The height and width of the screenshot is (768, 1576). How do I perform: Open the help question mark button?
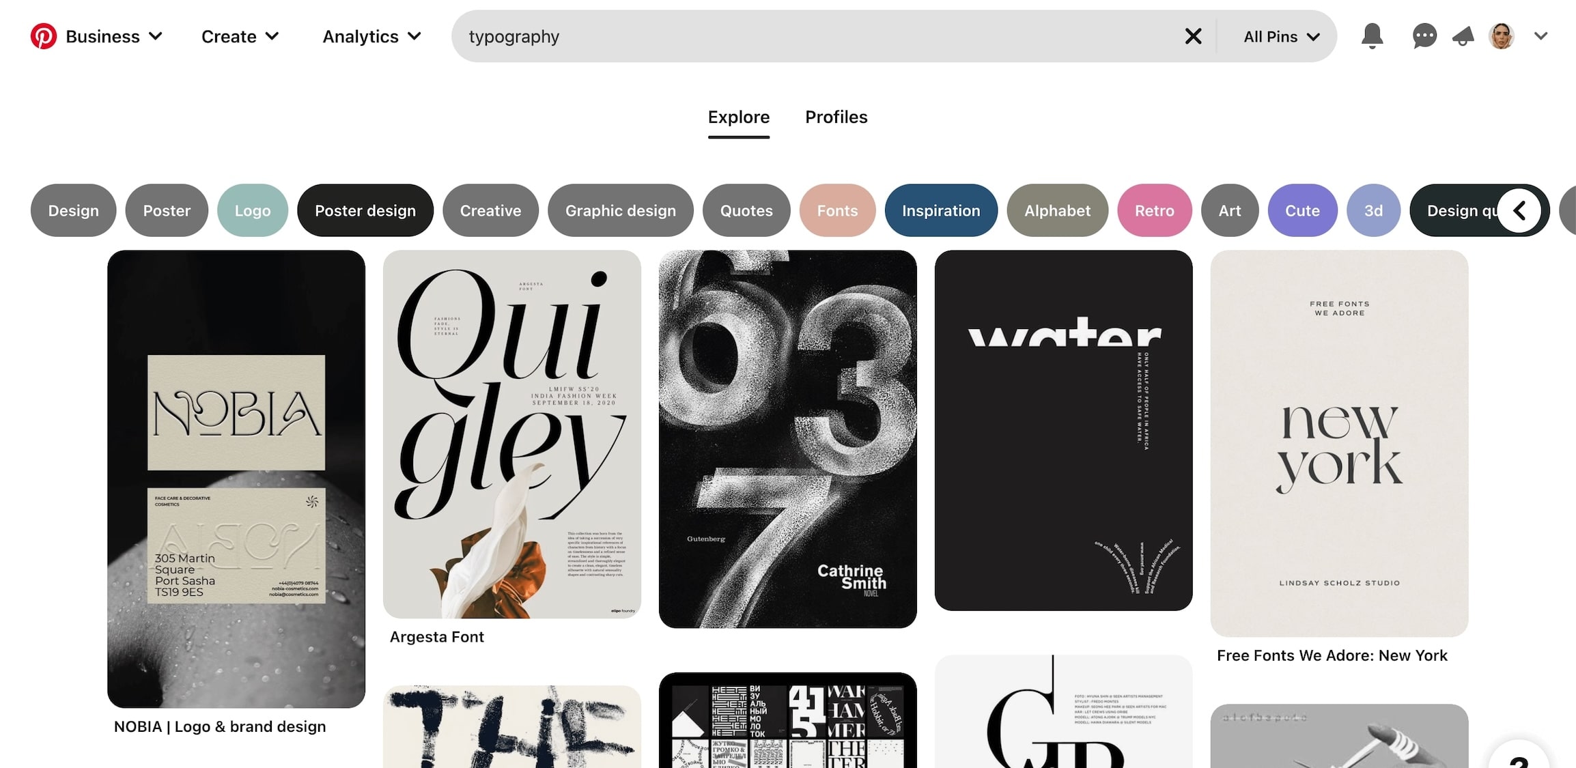(1519, 756)
